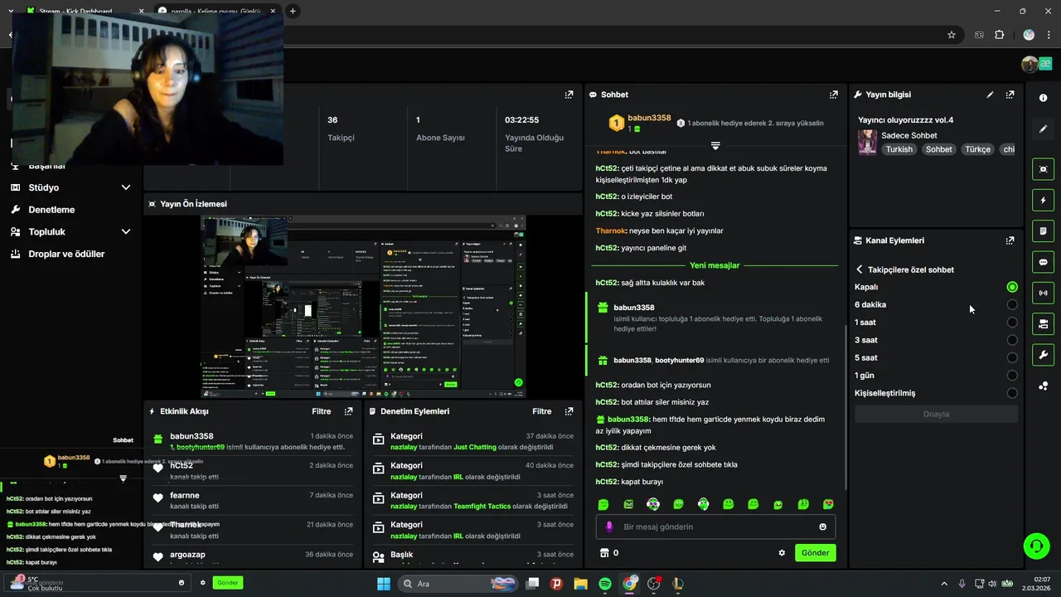Open the green support headset button
The width and height of the screenshot is (1061, 597).
click(1036, 546)
